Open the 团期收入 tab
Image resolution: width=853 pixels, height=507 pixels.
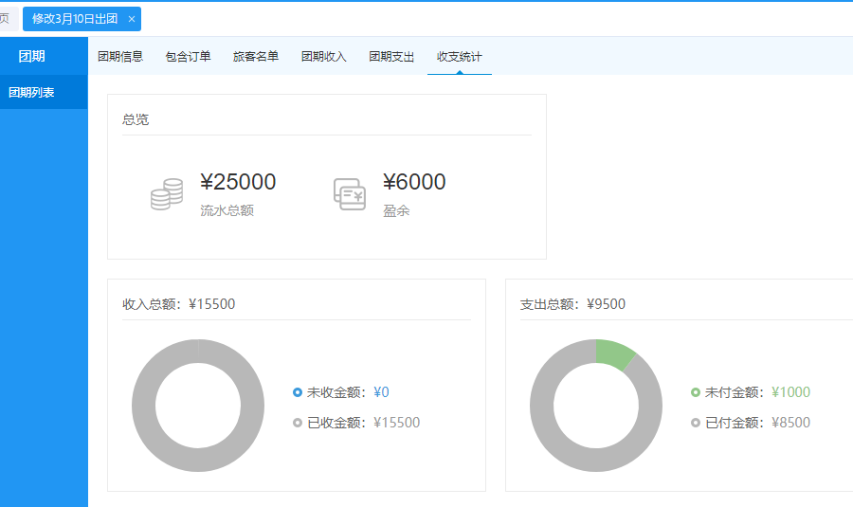click(x=324, y=57)
